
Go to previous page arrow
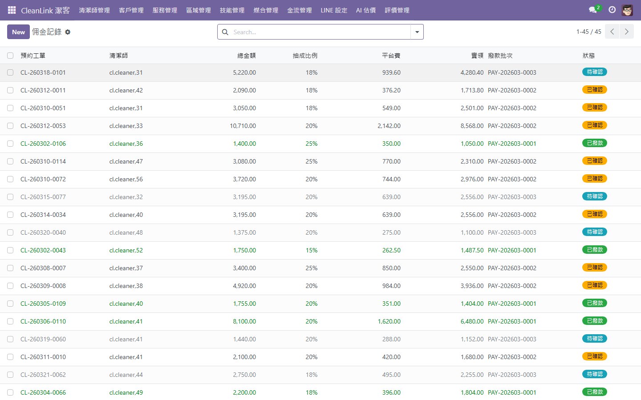[612, 32]
